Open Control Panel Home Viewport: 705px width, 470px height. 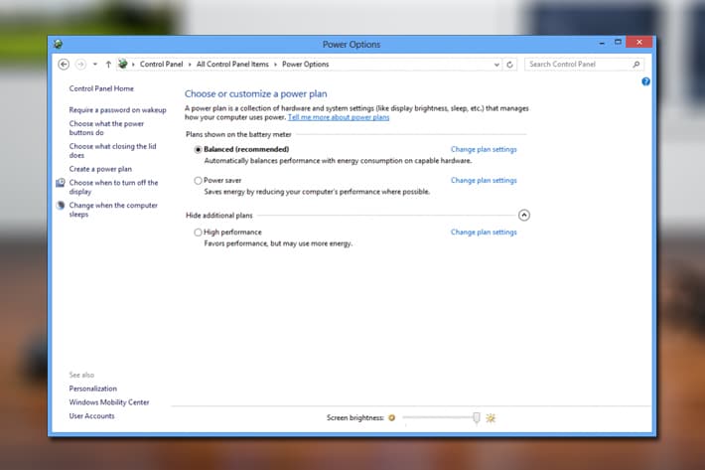coord(101,88)
